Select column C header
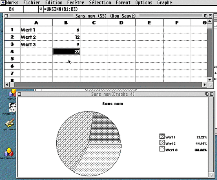The width and height of the screenshot is (217, 180). pos(94,22)
